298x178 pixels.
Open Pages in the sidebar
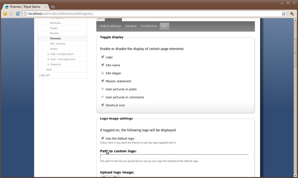click(x=54, y=28)
